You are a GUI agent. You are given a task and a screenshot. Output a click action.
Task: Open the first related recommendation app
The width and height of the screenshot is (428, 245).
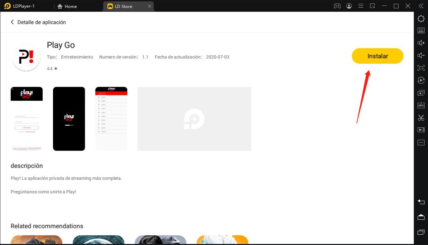(36, 240)
